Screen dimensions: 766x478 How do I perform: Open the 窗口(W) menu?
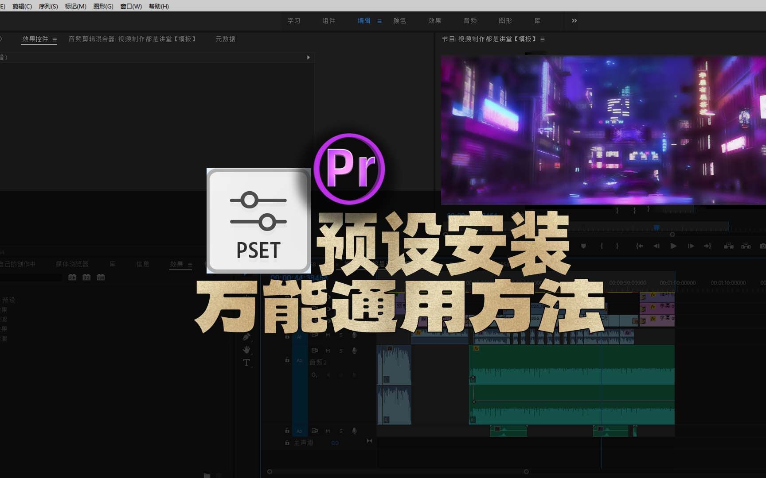coord(131,6)
